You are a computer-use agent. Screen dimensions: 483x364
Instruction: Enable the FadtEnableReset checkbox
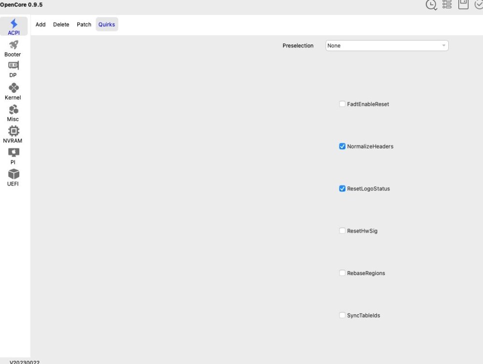click(342, 104)
